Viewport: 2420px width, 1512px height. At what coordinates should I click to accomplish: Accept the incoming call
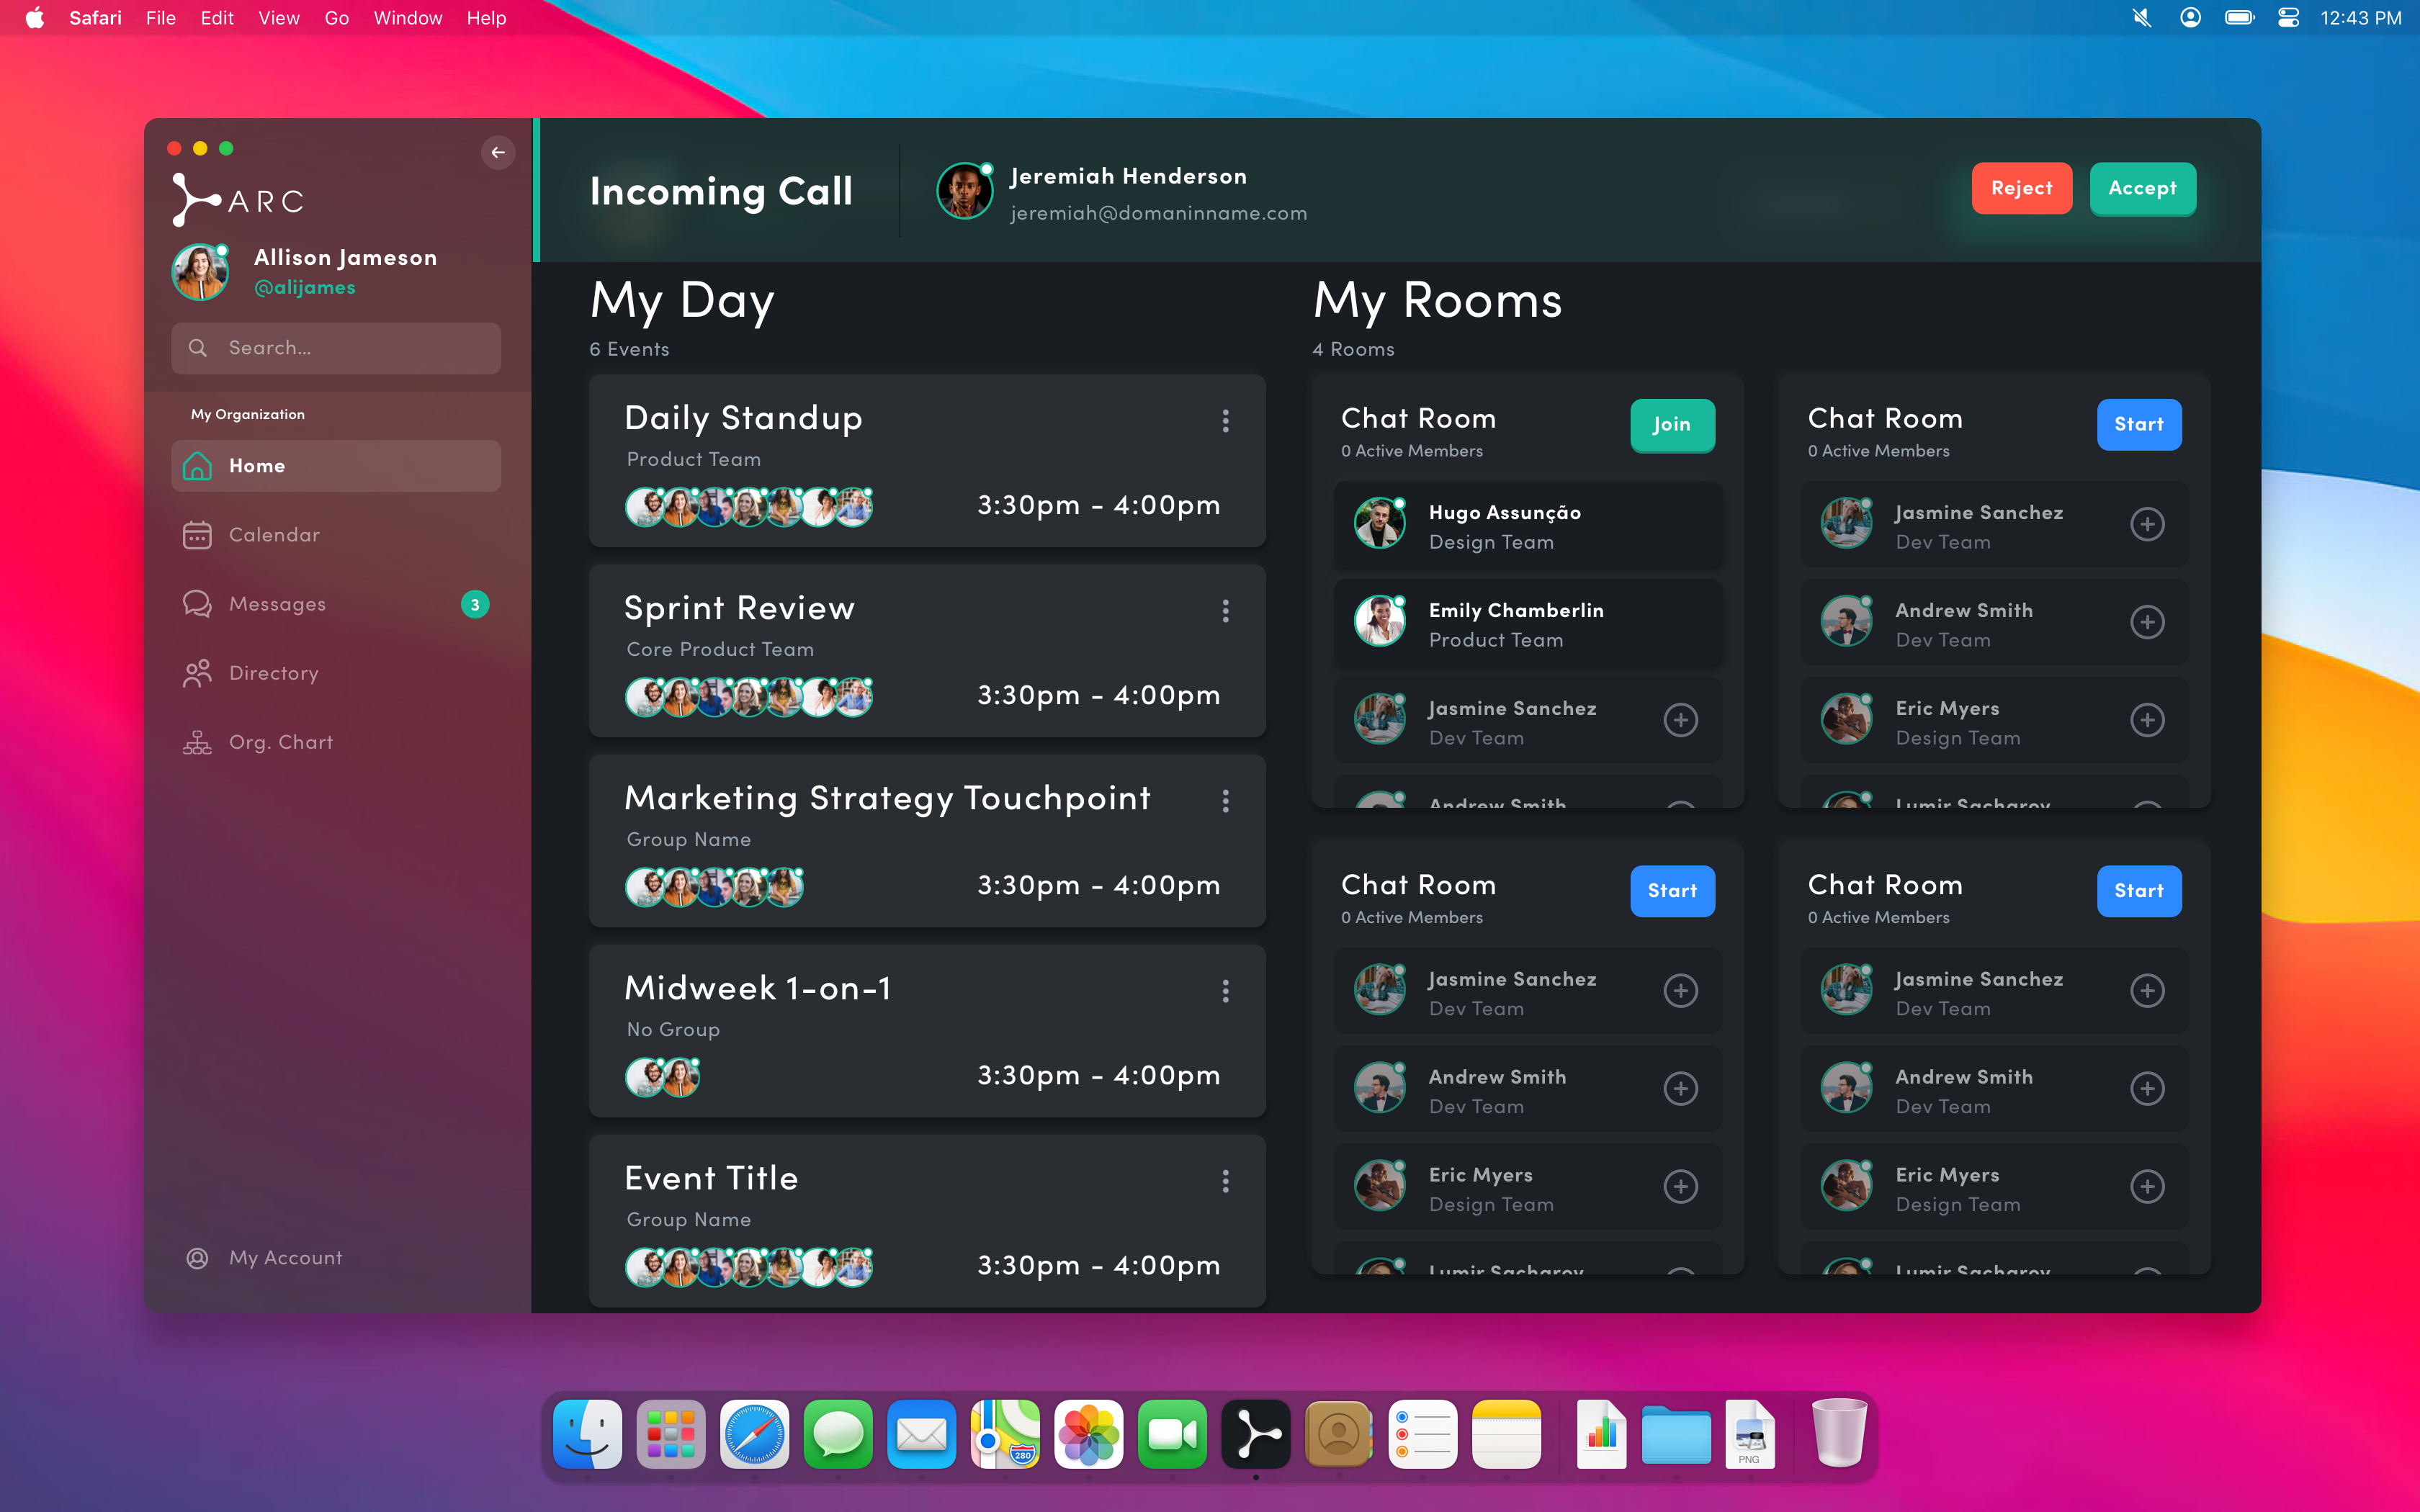[x=2142, y=188]
